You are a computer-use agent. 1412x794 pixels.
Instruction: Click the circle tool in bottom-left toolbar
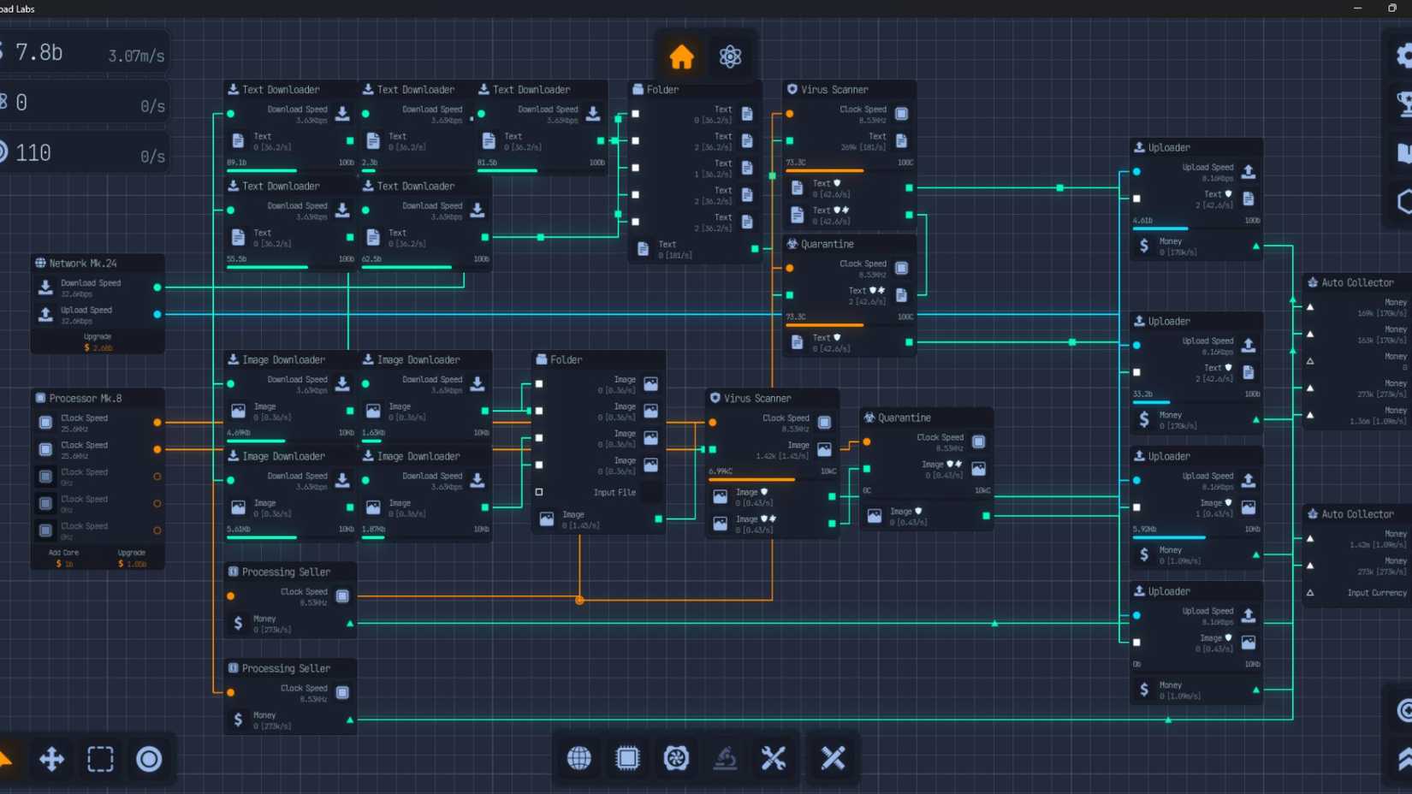click(x=149, y=759)
